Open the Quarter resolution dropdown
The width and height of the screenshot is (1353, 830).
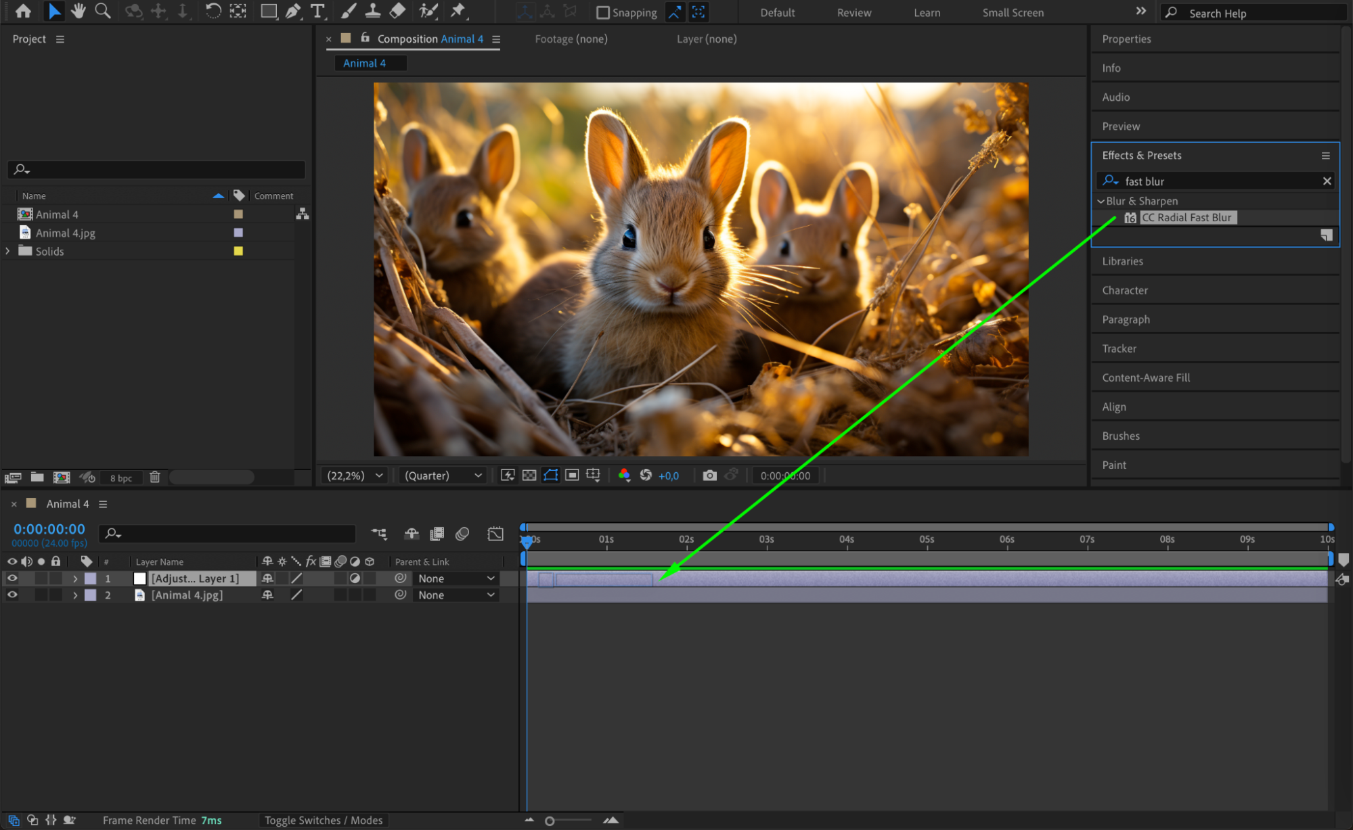[443, 476]
